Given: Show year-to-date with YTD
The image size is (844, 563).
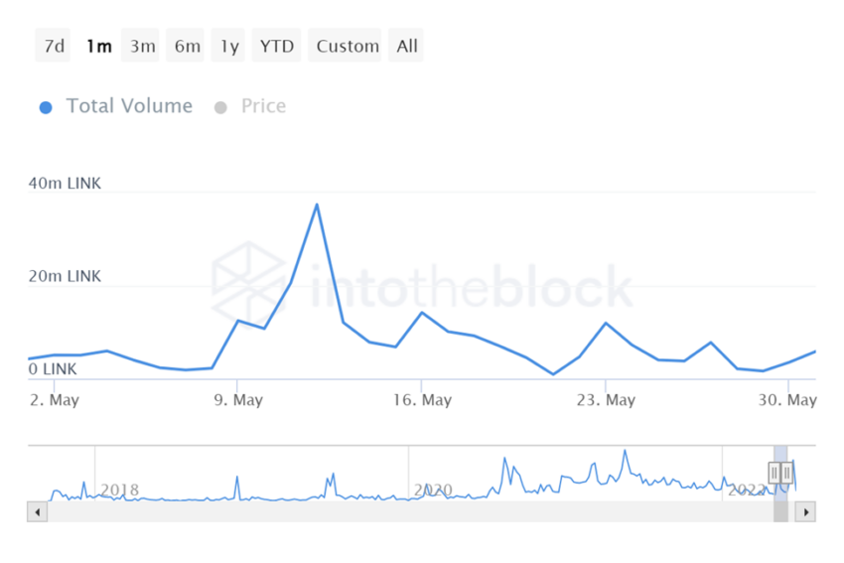Looking at the screenshot, I should [x=277, y=46].
